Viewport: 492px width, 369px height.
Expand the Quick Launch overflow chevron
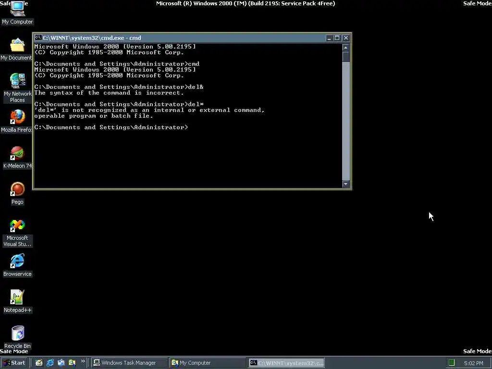point(83,361)
